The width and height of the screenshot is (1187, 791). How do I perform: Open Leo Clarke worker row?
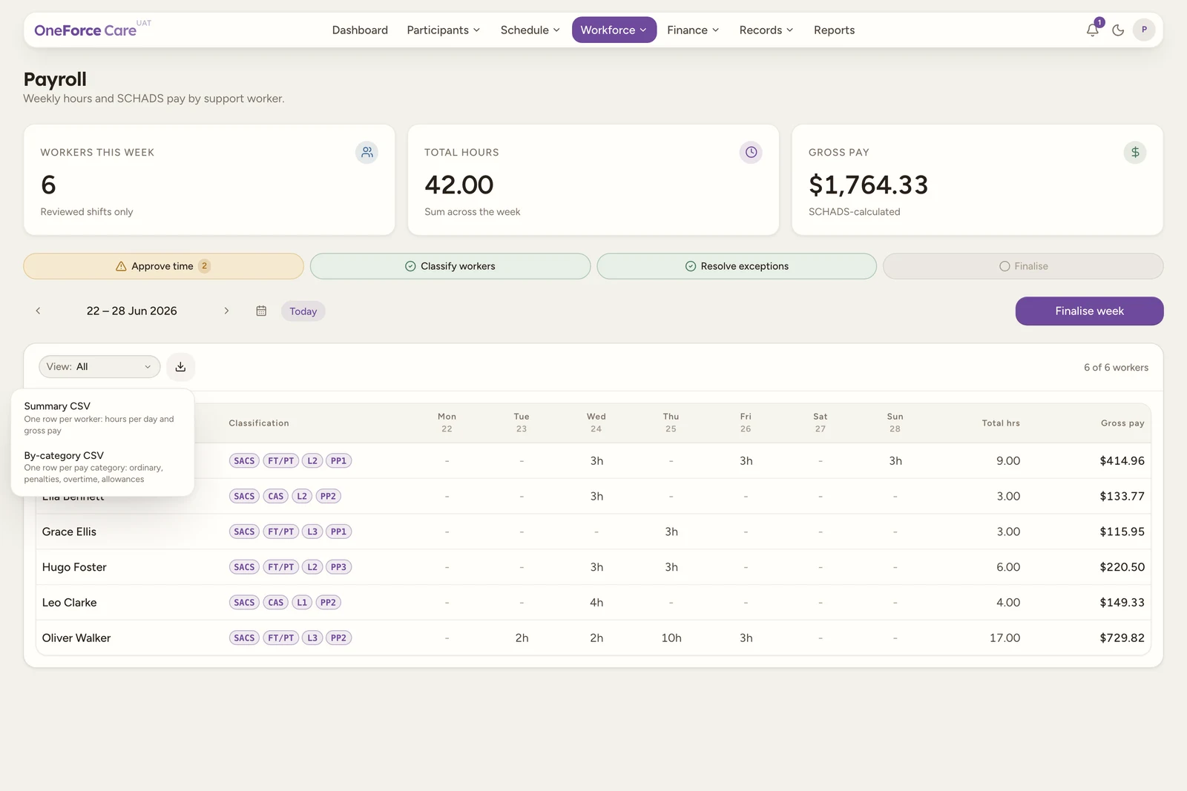click(x=593, y=603)
